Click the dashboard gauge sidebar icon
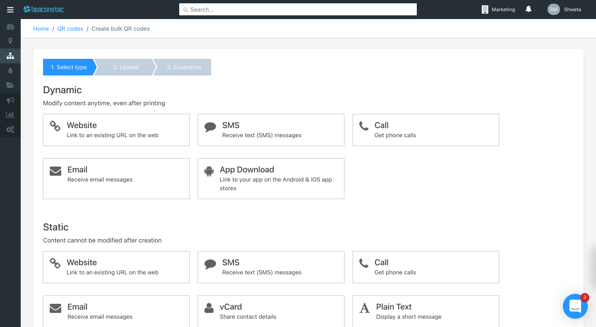 (x=10, y=27)
